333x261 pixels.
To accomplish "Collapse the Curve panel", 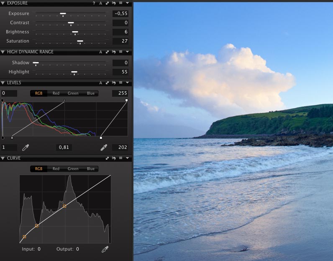I will pyautogui.click(x=3, y=158).
